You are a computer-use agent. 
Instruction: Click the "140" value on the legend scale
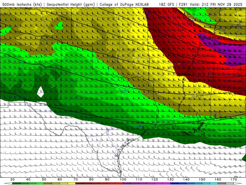(186, 179)
